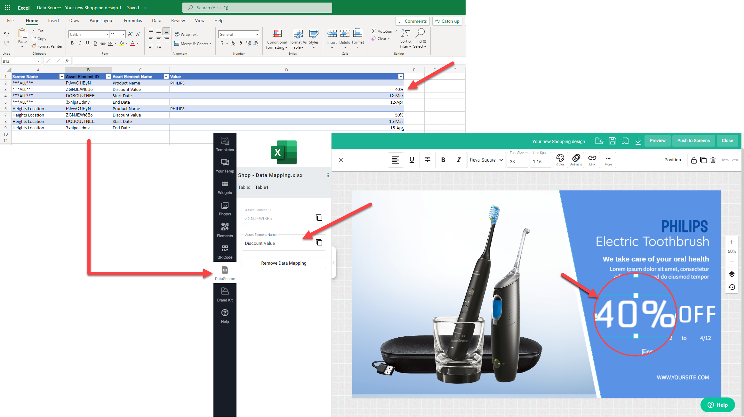Image resolution: width=744 pixels, height=417 pixels.
Task: Expand the General number format dropdown
Action: [x=257, y=34]
